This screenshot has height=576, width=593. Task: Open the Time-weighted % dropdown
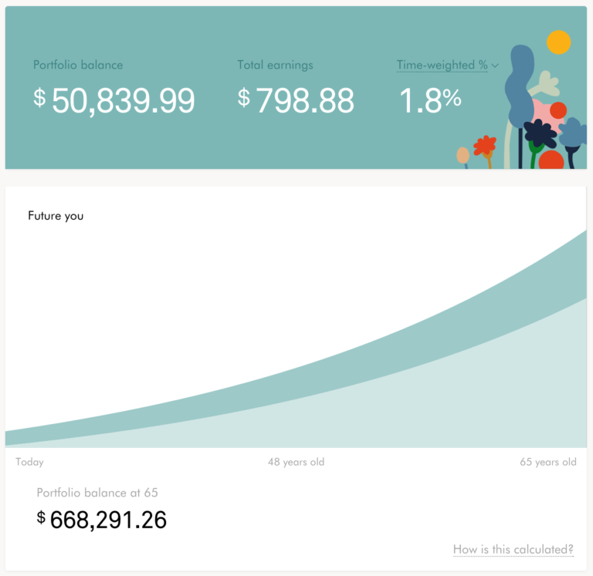442,66
